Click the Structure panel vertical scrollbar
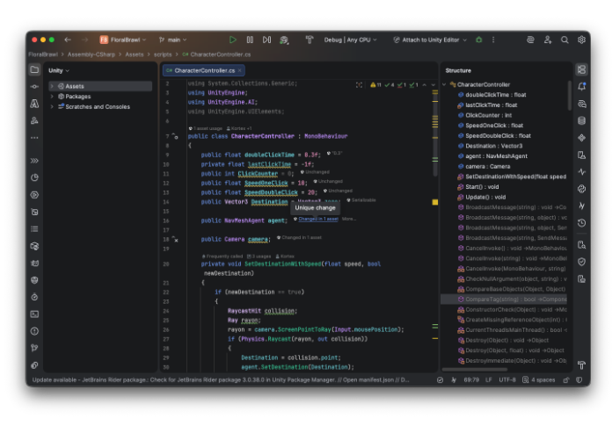612x433 pixels. 570,96
